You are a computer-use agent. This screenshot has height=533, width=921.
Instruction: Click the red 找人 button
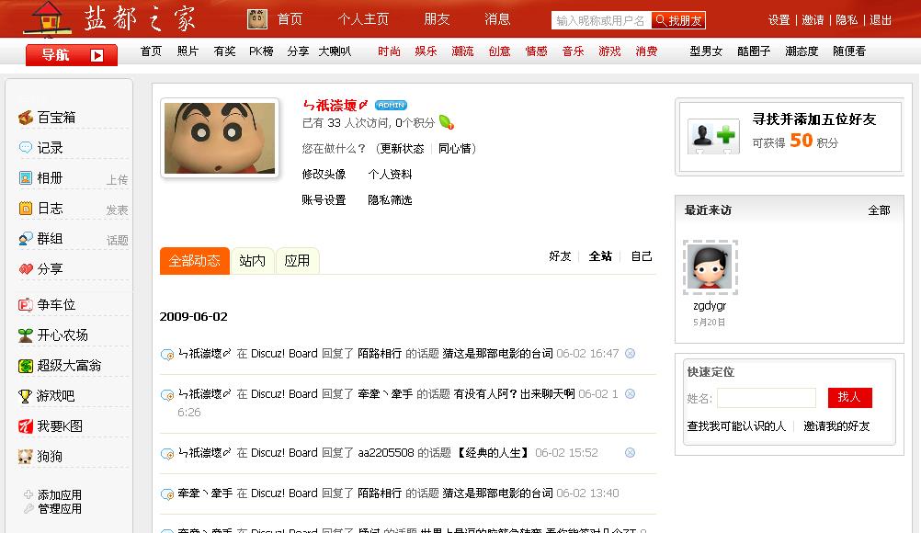click(x=850, y=397)
